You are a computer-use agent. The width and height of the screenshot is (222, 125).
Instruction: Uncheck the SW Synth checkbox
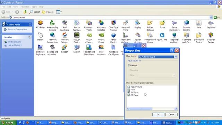click(x=129, y=92)
